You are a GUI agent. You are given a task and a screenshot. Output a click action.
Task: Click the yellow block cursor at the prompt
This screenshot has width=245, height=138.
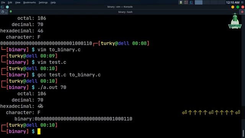tap(39, 131)
